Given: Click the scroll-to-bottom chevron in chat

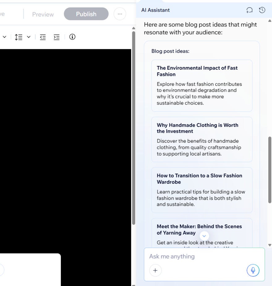Looking at the screenshot, I should pos(204,236).
